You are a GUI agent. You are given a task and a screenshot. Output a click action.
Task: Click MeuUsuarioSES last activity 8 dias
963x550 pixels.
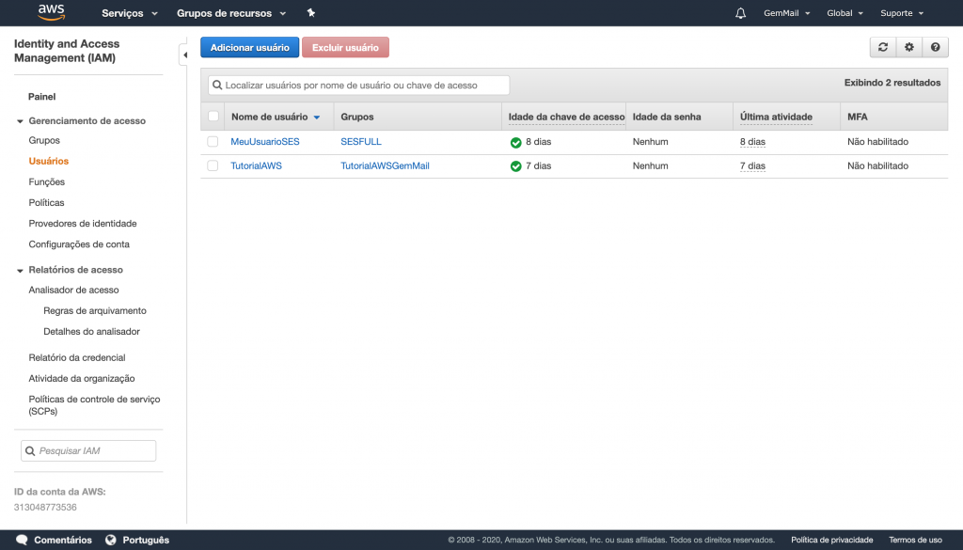tap(753, 142)
